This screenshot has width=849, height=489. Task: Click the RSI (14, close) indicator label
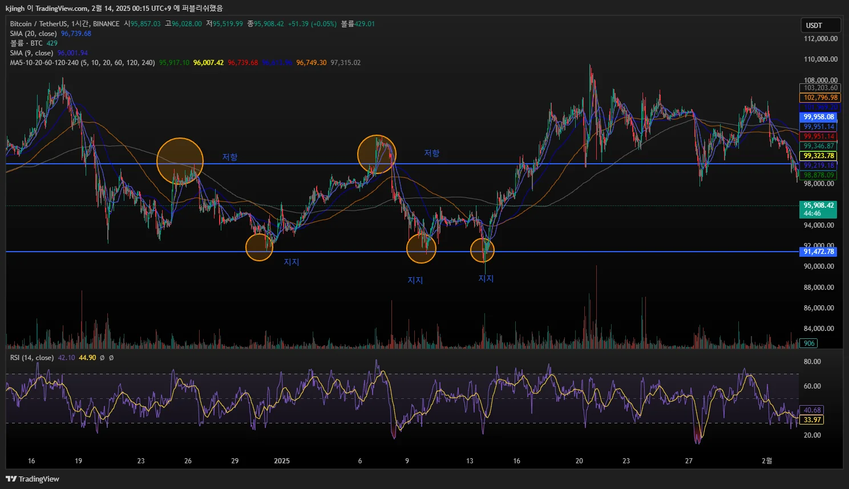[32, 358]
